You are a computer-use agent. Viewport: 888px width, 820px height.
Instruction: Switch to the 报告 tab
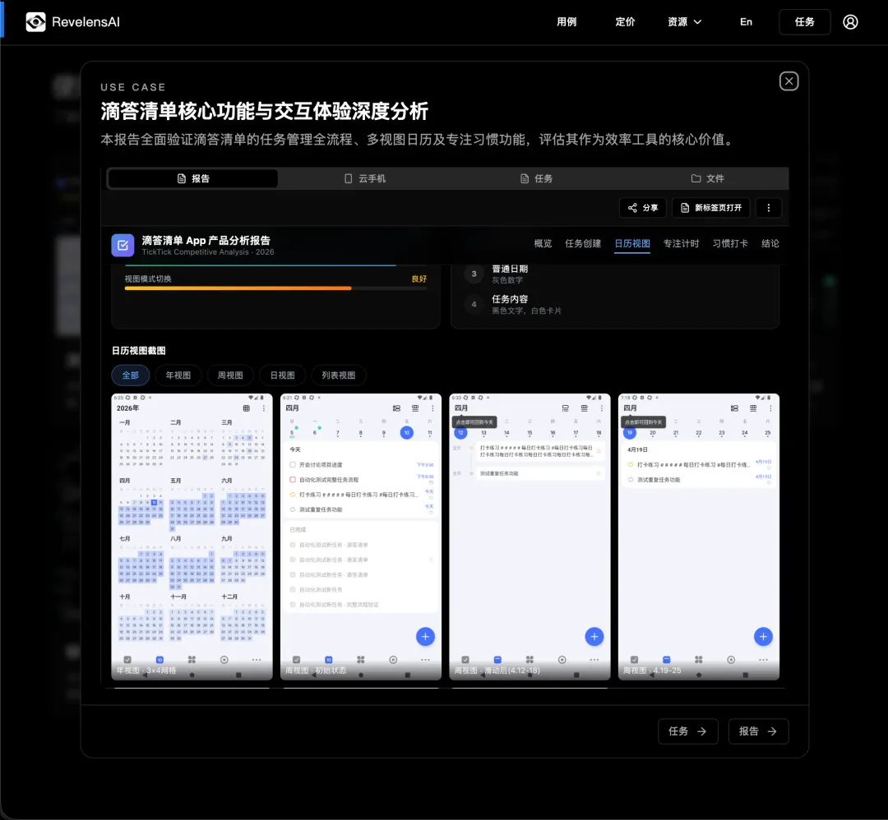[x=192, y=178]
